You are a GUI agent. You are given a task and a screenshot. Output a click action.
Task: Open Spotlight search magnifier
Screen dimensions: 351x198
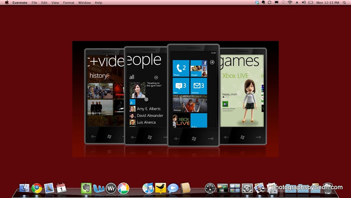344,3
